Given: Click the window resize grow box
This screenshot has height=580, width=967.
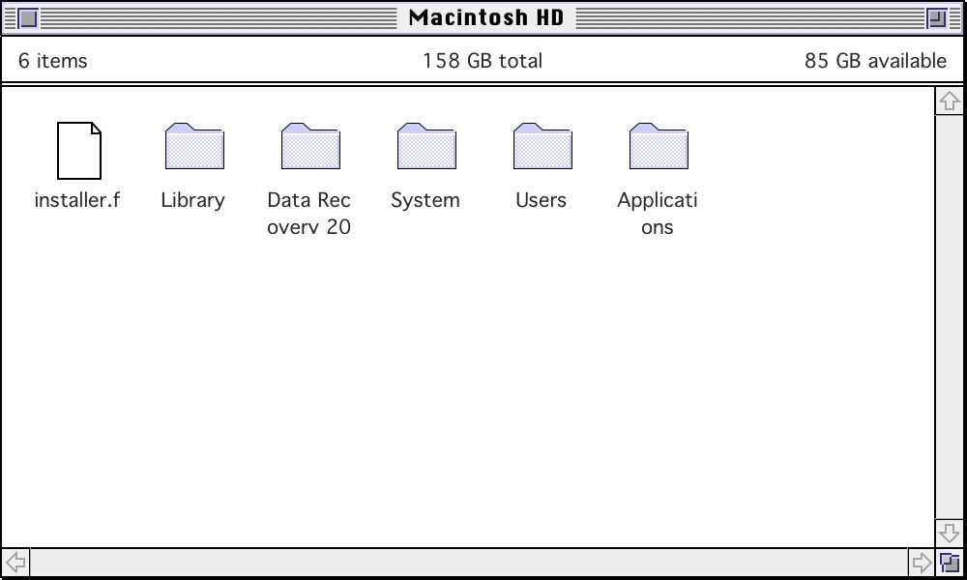Looking at the screenshot, I should click(950, 563).
